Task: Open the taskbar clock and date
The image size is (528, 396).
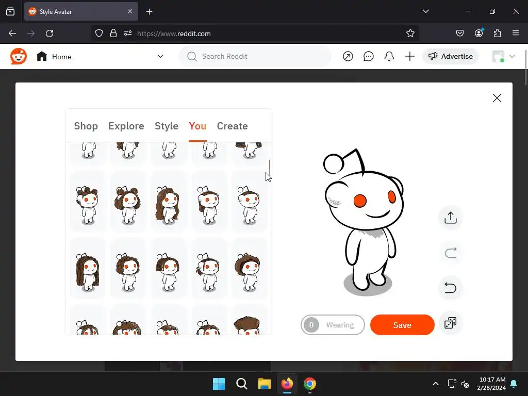Action: [x=491, y=384]
